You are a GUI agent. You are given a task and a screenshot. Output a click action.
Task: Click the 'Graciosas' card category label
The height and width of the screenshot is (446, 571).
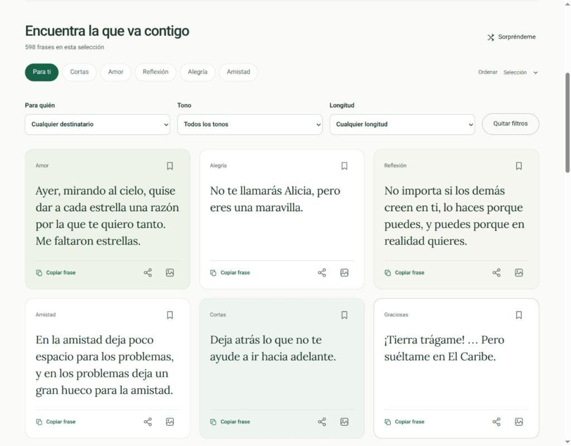click(x=396, y=314)
